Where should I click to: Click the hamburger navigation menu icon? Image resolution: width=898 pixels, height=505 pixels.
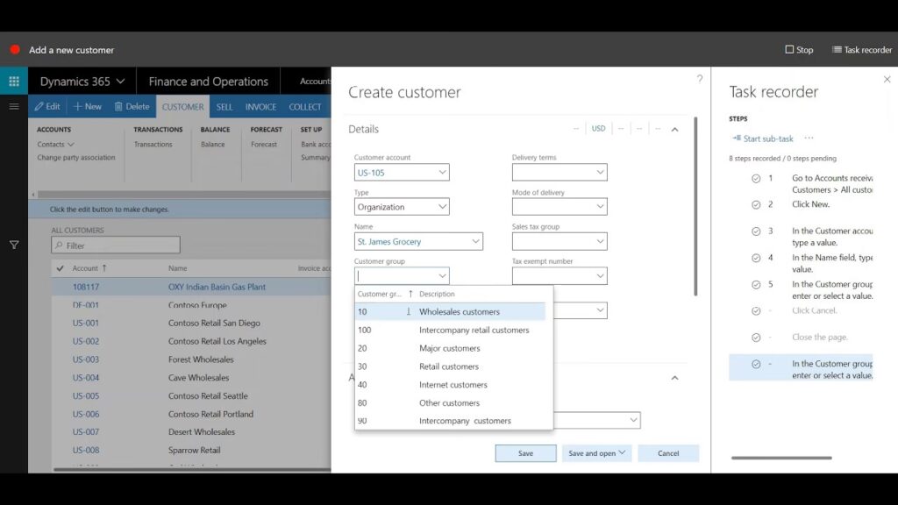(14, 106)
